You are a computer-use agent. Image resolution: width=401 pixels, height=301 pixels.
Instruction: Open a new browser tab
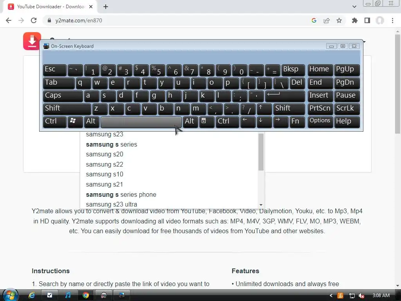coord(106,7)
